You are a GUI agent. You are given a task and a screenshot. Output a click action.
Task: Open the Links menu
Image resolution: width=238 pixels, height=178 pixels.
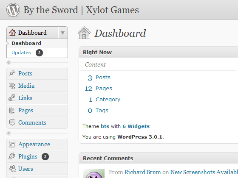37,98
